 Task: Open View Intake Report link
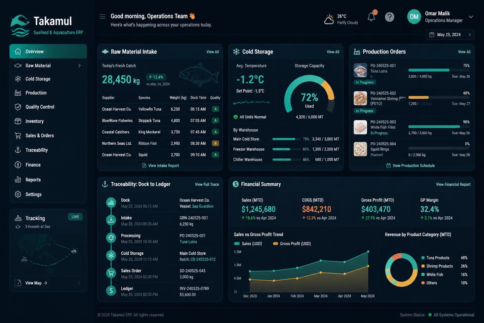tap(160, 166)
